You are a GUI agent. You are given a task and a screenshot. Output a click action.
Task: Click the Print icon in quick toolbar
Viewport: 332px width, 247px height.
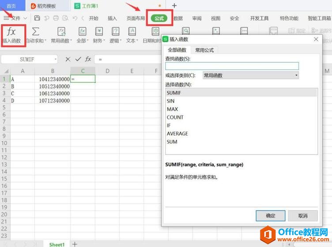(56, 18)
